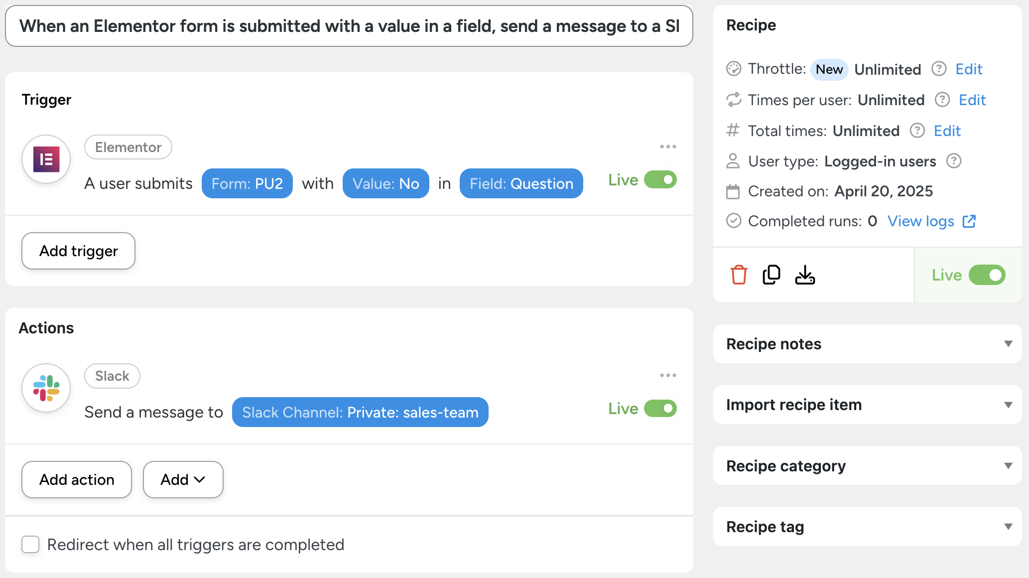Click the Slack logo icon
Image resolution: width=1029 pixels, height=578 pixels.
46,388
